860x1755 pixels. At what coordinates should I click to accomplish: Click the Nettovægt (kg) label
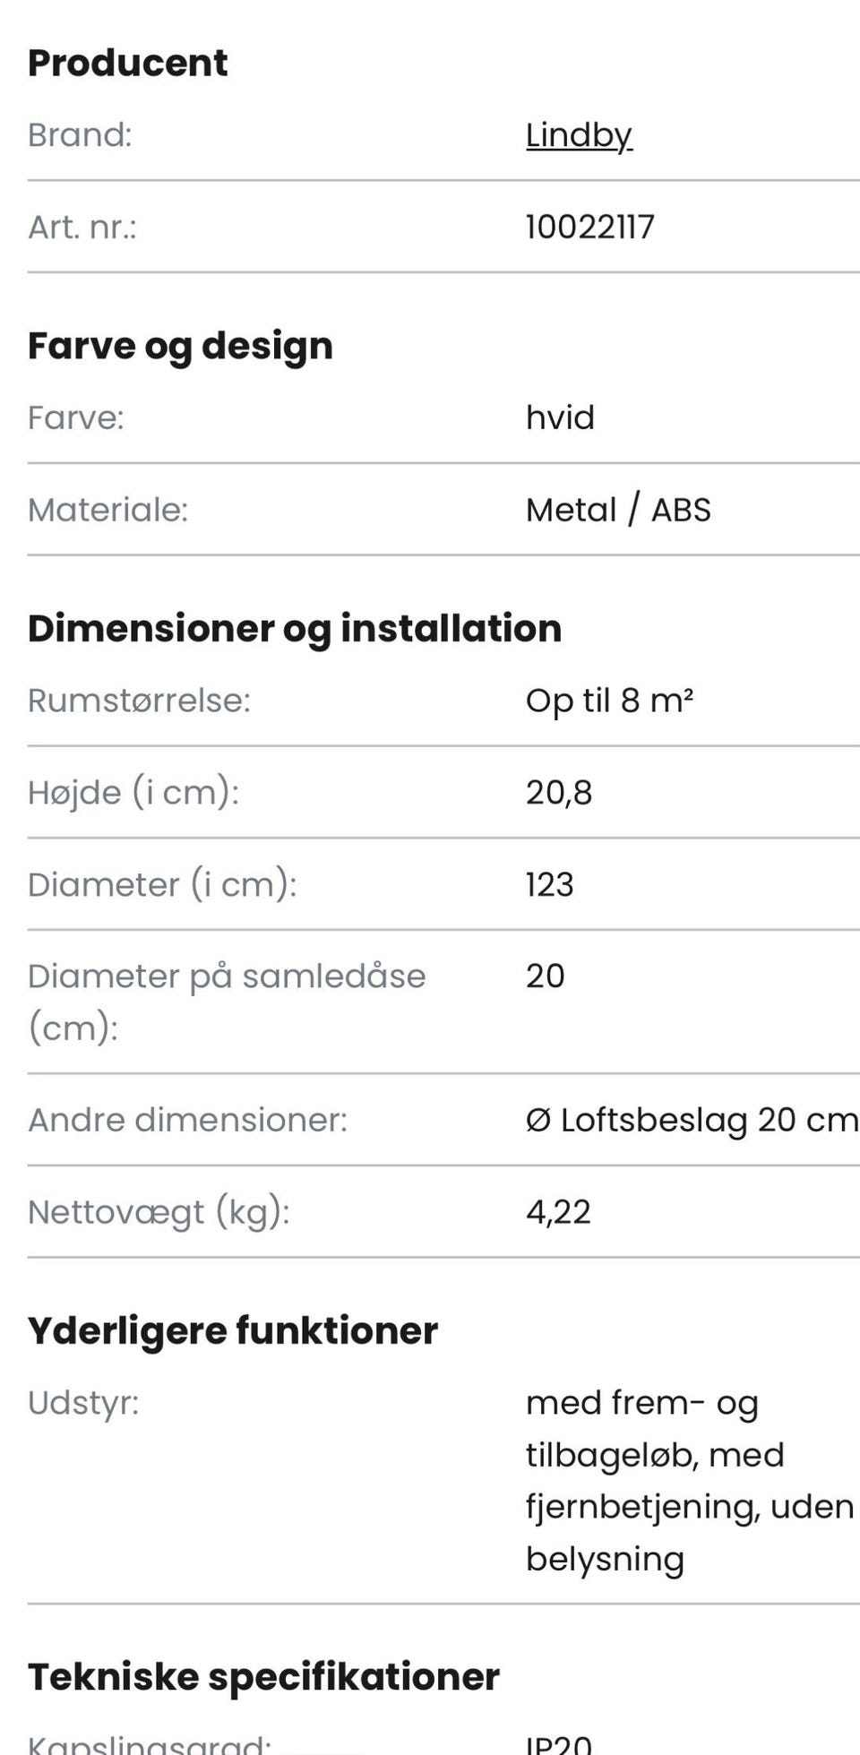[x=159, y=1212]
